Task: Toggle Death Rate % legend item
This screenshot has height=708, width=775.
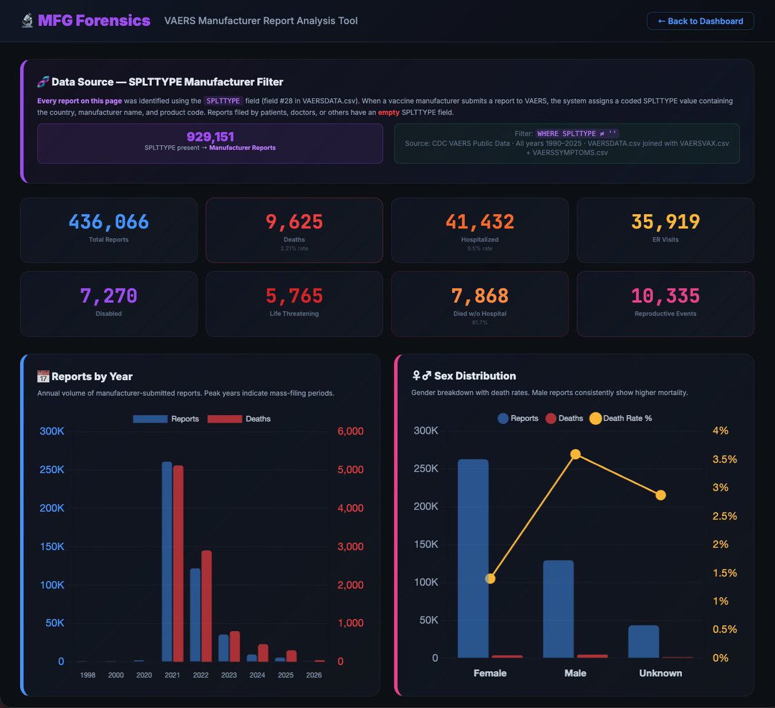Action: coord(621,418)
